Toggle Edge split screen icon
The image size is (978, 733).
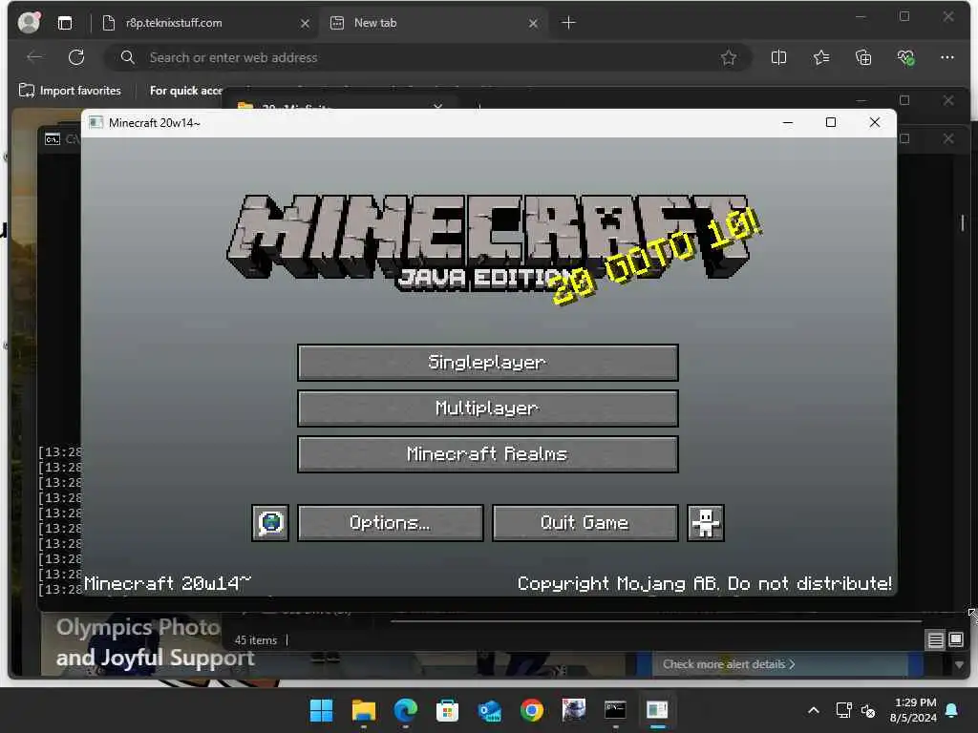778,58
